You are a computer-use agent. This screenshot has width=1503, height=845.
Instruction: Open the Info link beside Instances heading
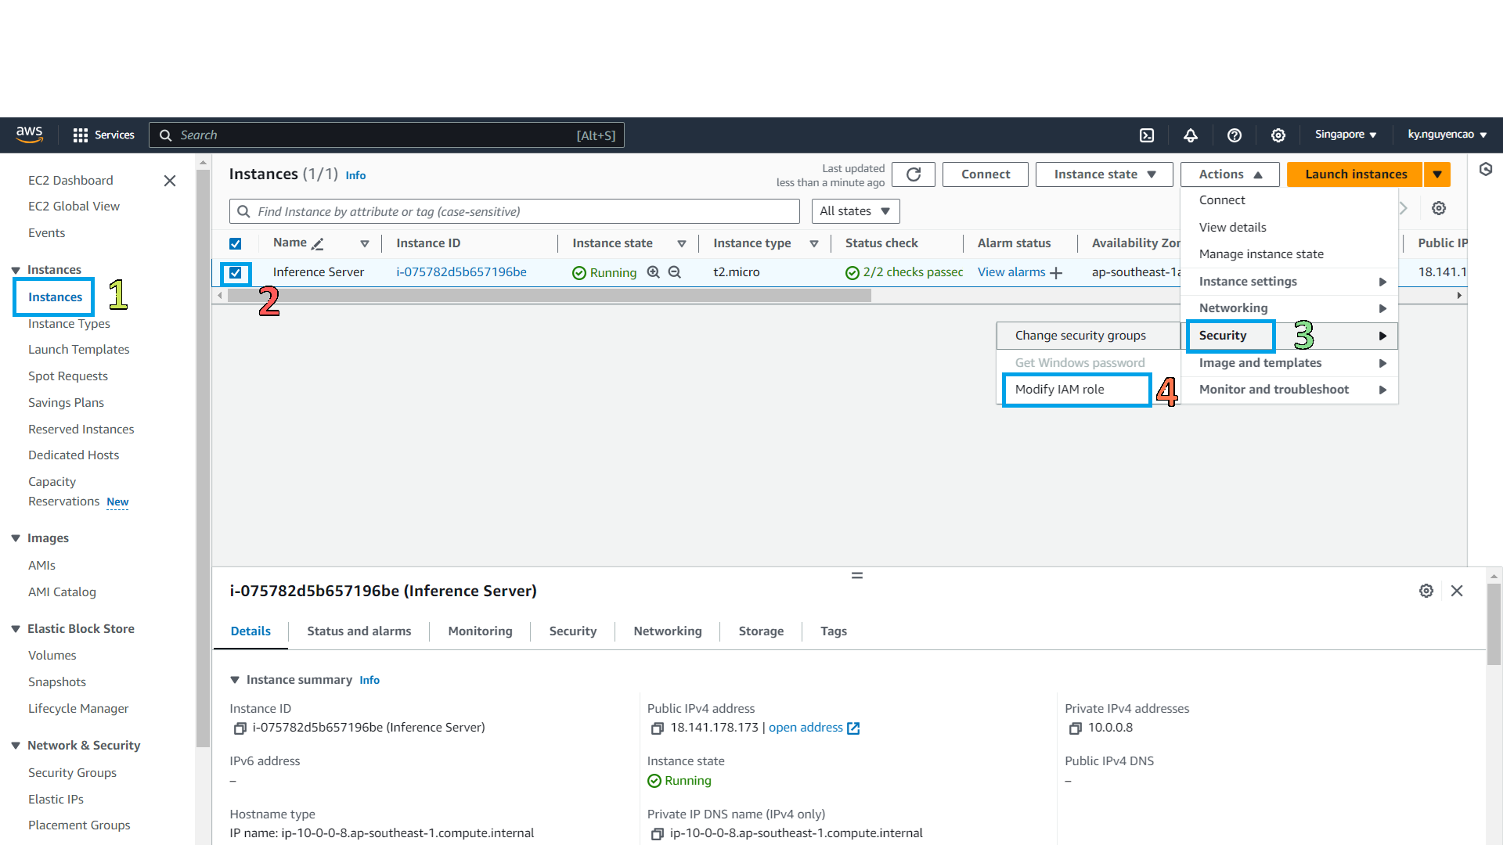click(355, 175)
